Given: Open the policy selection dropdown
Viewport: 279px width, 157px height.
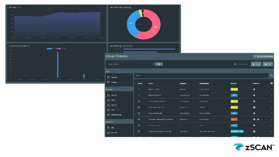Looking at the screenshot, I should (x=131, y=64).
